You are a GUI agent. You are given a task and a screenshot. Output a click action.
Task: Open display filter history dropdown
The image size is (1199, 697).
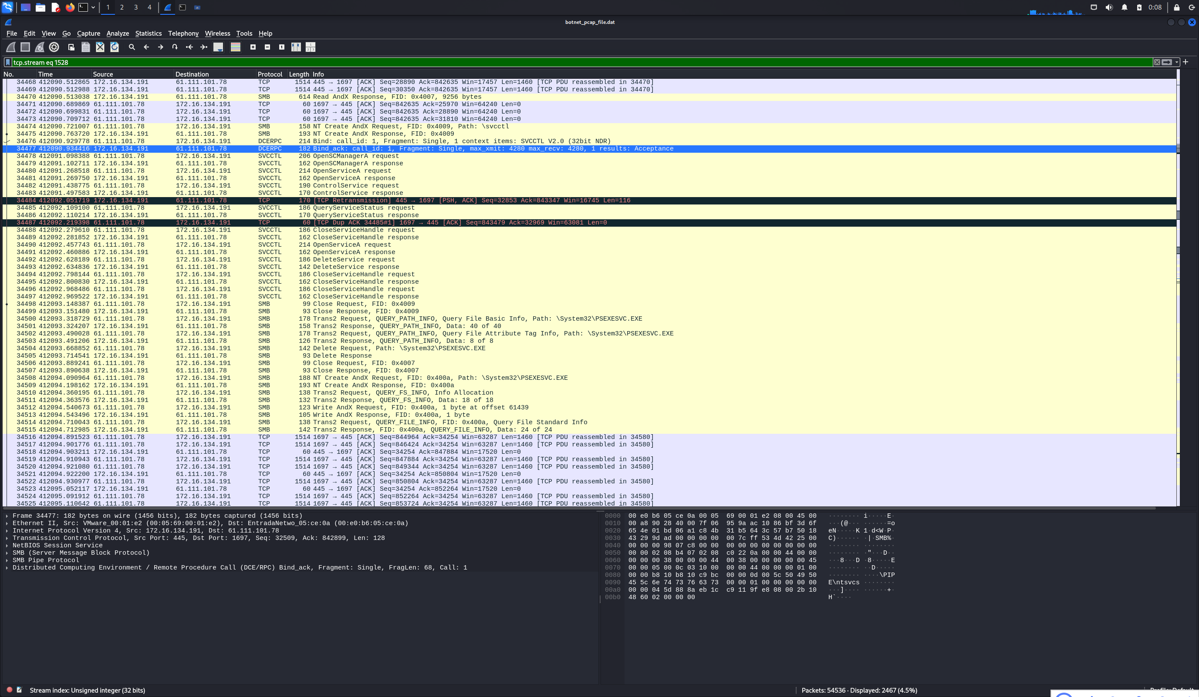(x=1176, y=62)
